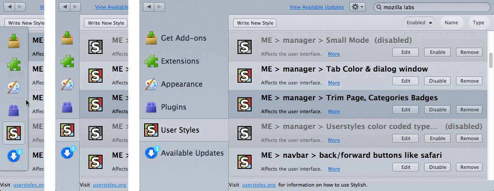
Task: Open the gear tools dropdown menu
Action: tap(358, 7)
